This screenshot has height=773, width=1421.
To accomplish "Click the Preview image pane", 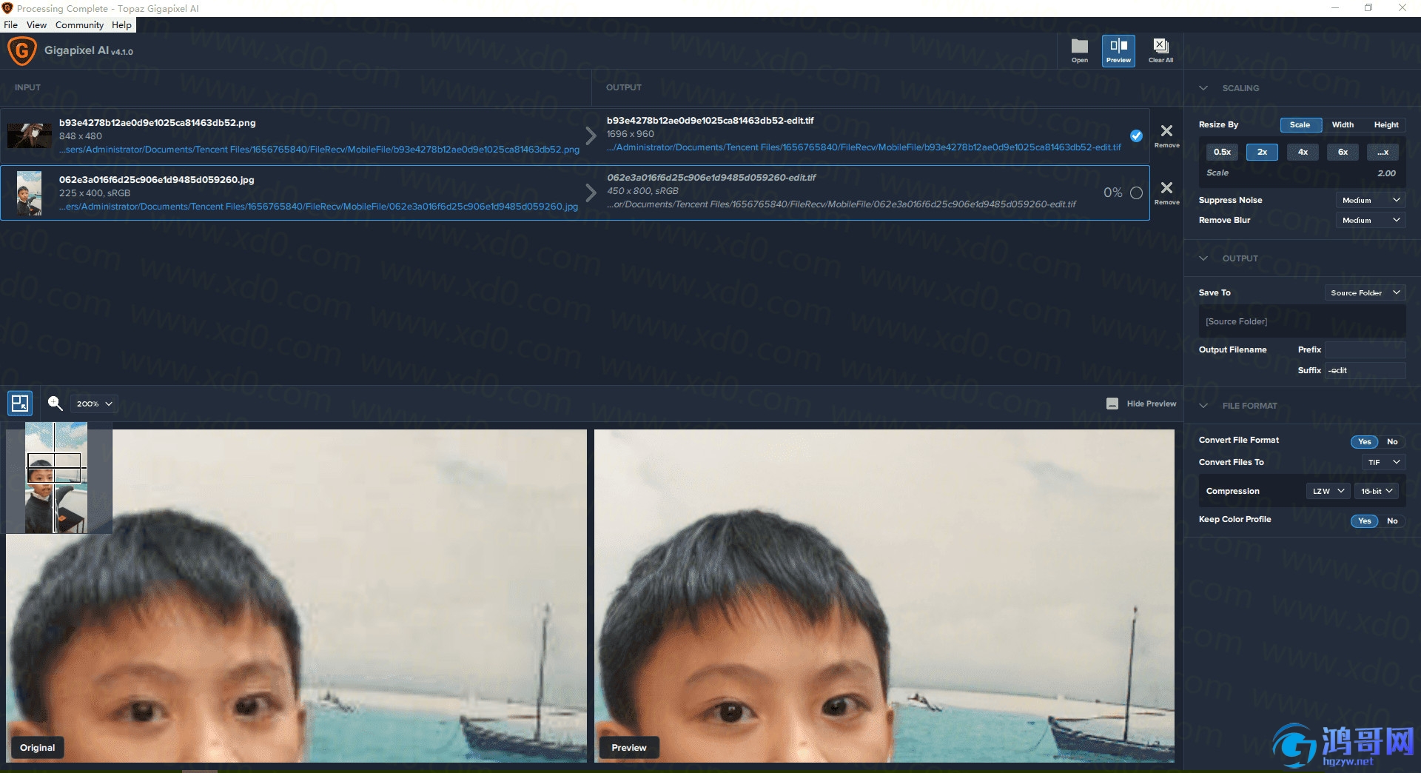I will click(884, 596).
